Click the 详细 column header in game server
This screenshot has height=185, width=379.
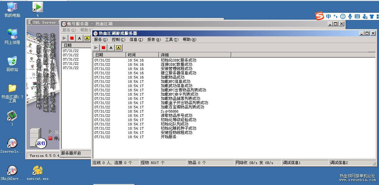pos(195,55)
